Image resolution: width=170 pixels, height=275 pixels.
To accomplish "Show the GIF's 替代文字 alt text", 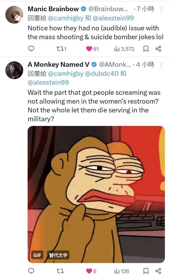I will coord(58,255).
